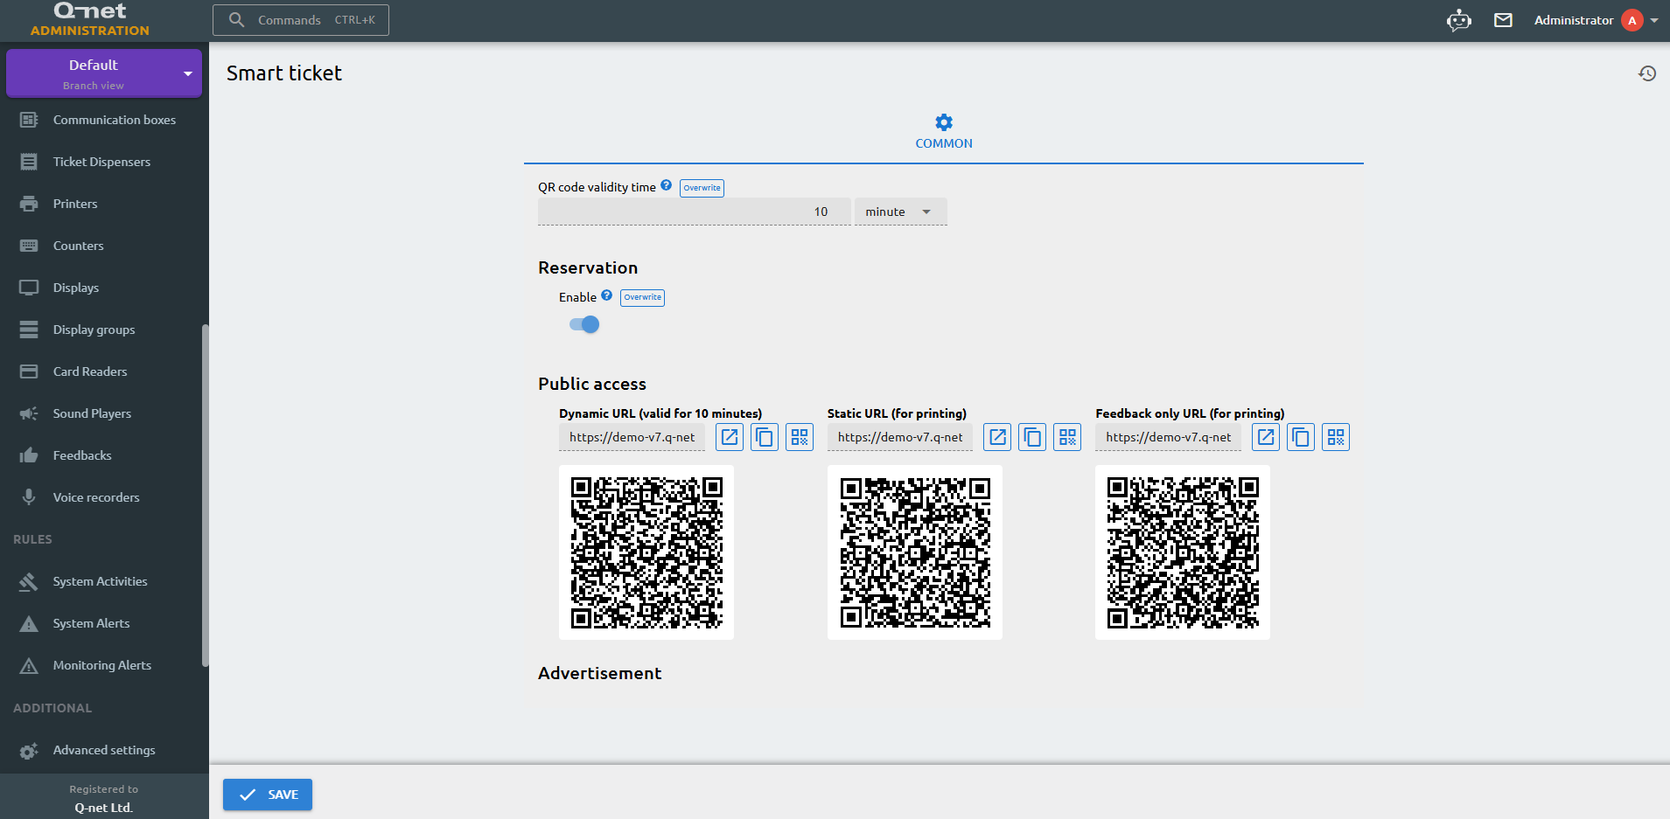
Task: Open Communication boxes menu item
Action: click(104, 120)
